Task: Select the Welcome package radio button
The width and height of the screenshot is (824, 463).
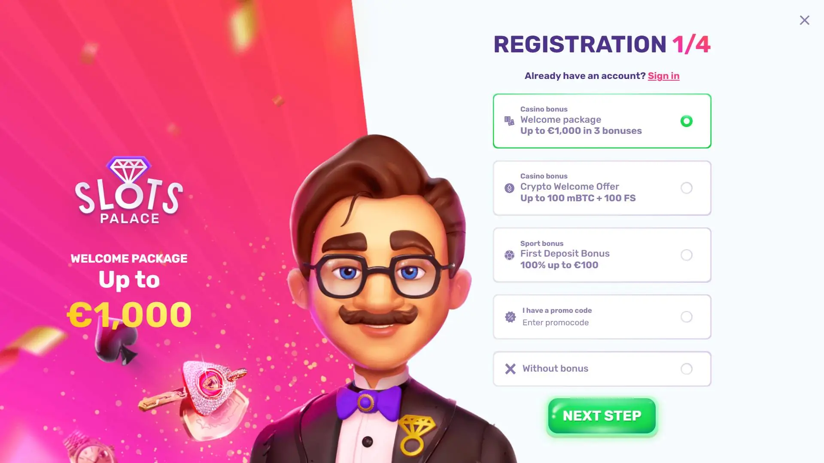Action: point(686,121)
